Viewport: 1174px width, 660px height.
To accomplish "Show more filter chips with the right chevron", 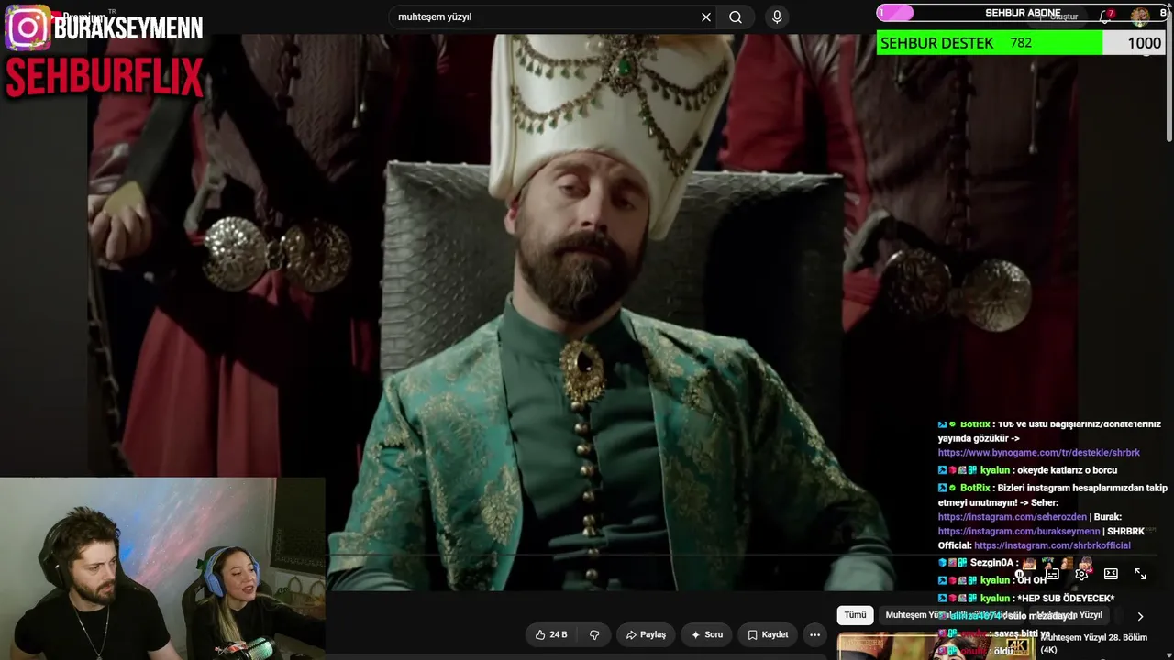I will (1140, 616).
